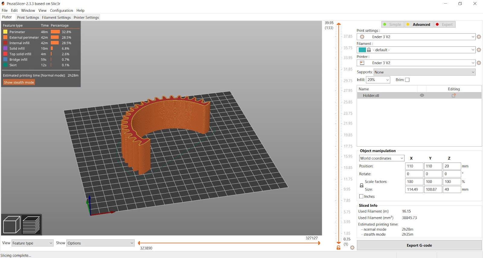The height and width of the screenshot is (258, 483).
Task: Open the Help menu
Action: click(80, 11)
